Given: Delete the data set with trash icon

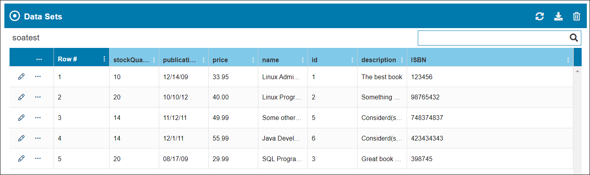Looking at the screenshot, I should 577,16.
